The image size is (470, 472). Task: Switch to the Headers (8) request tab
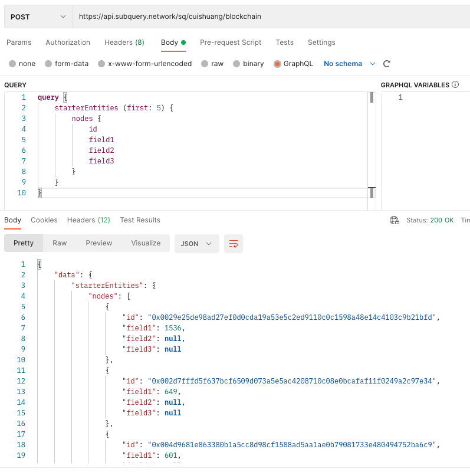[124, 42]
